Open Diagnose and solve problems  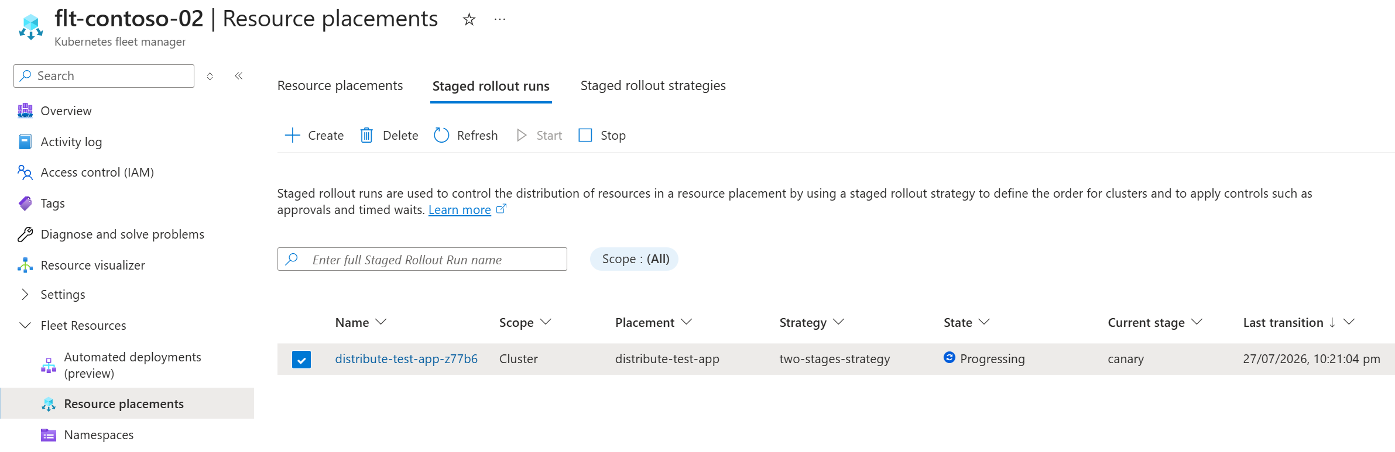coord(122,234)
